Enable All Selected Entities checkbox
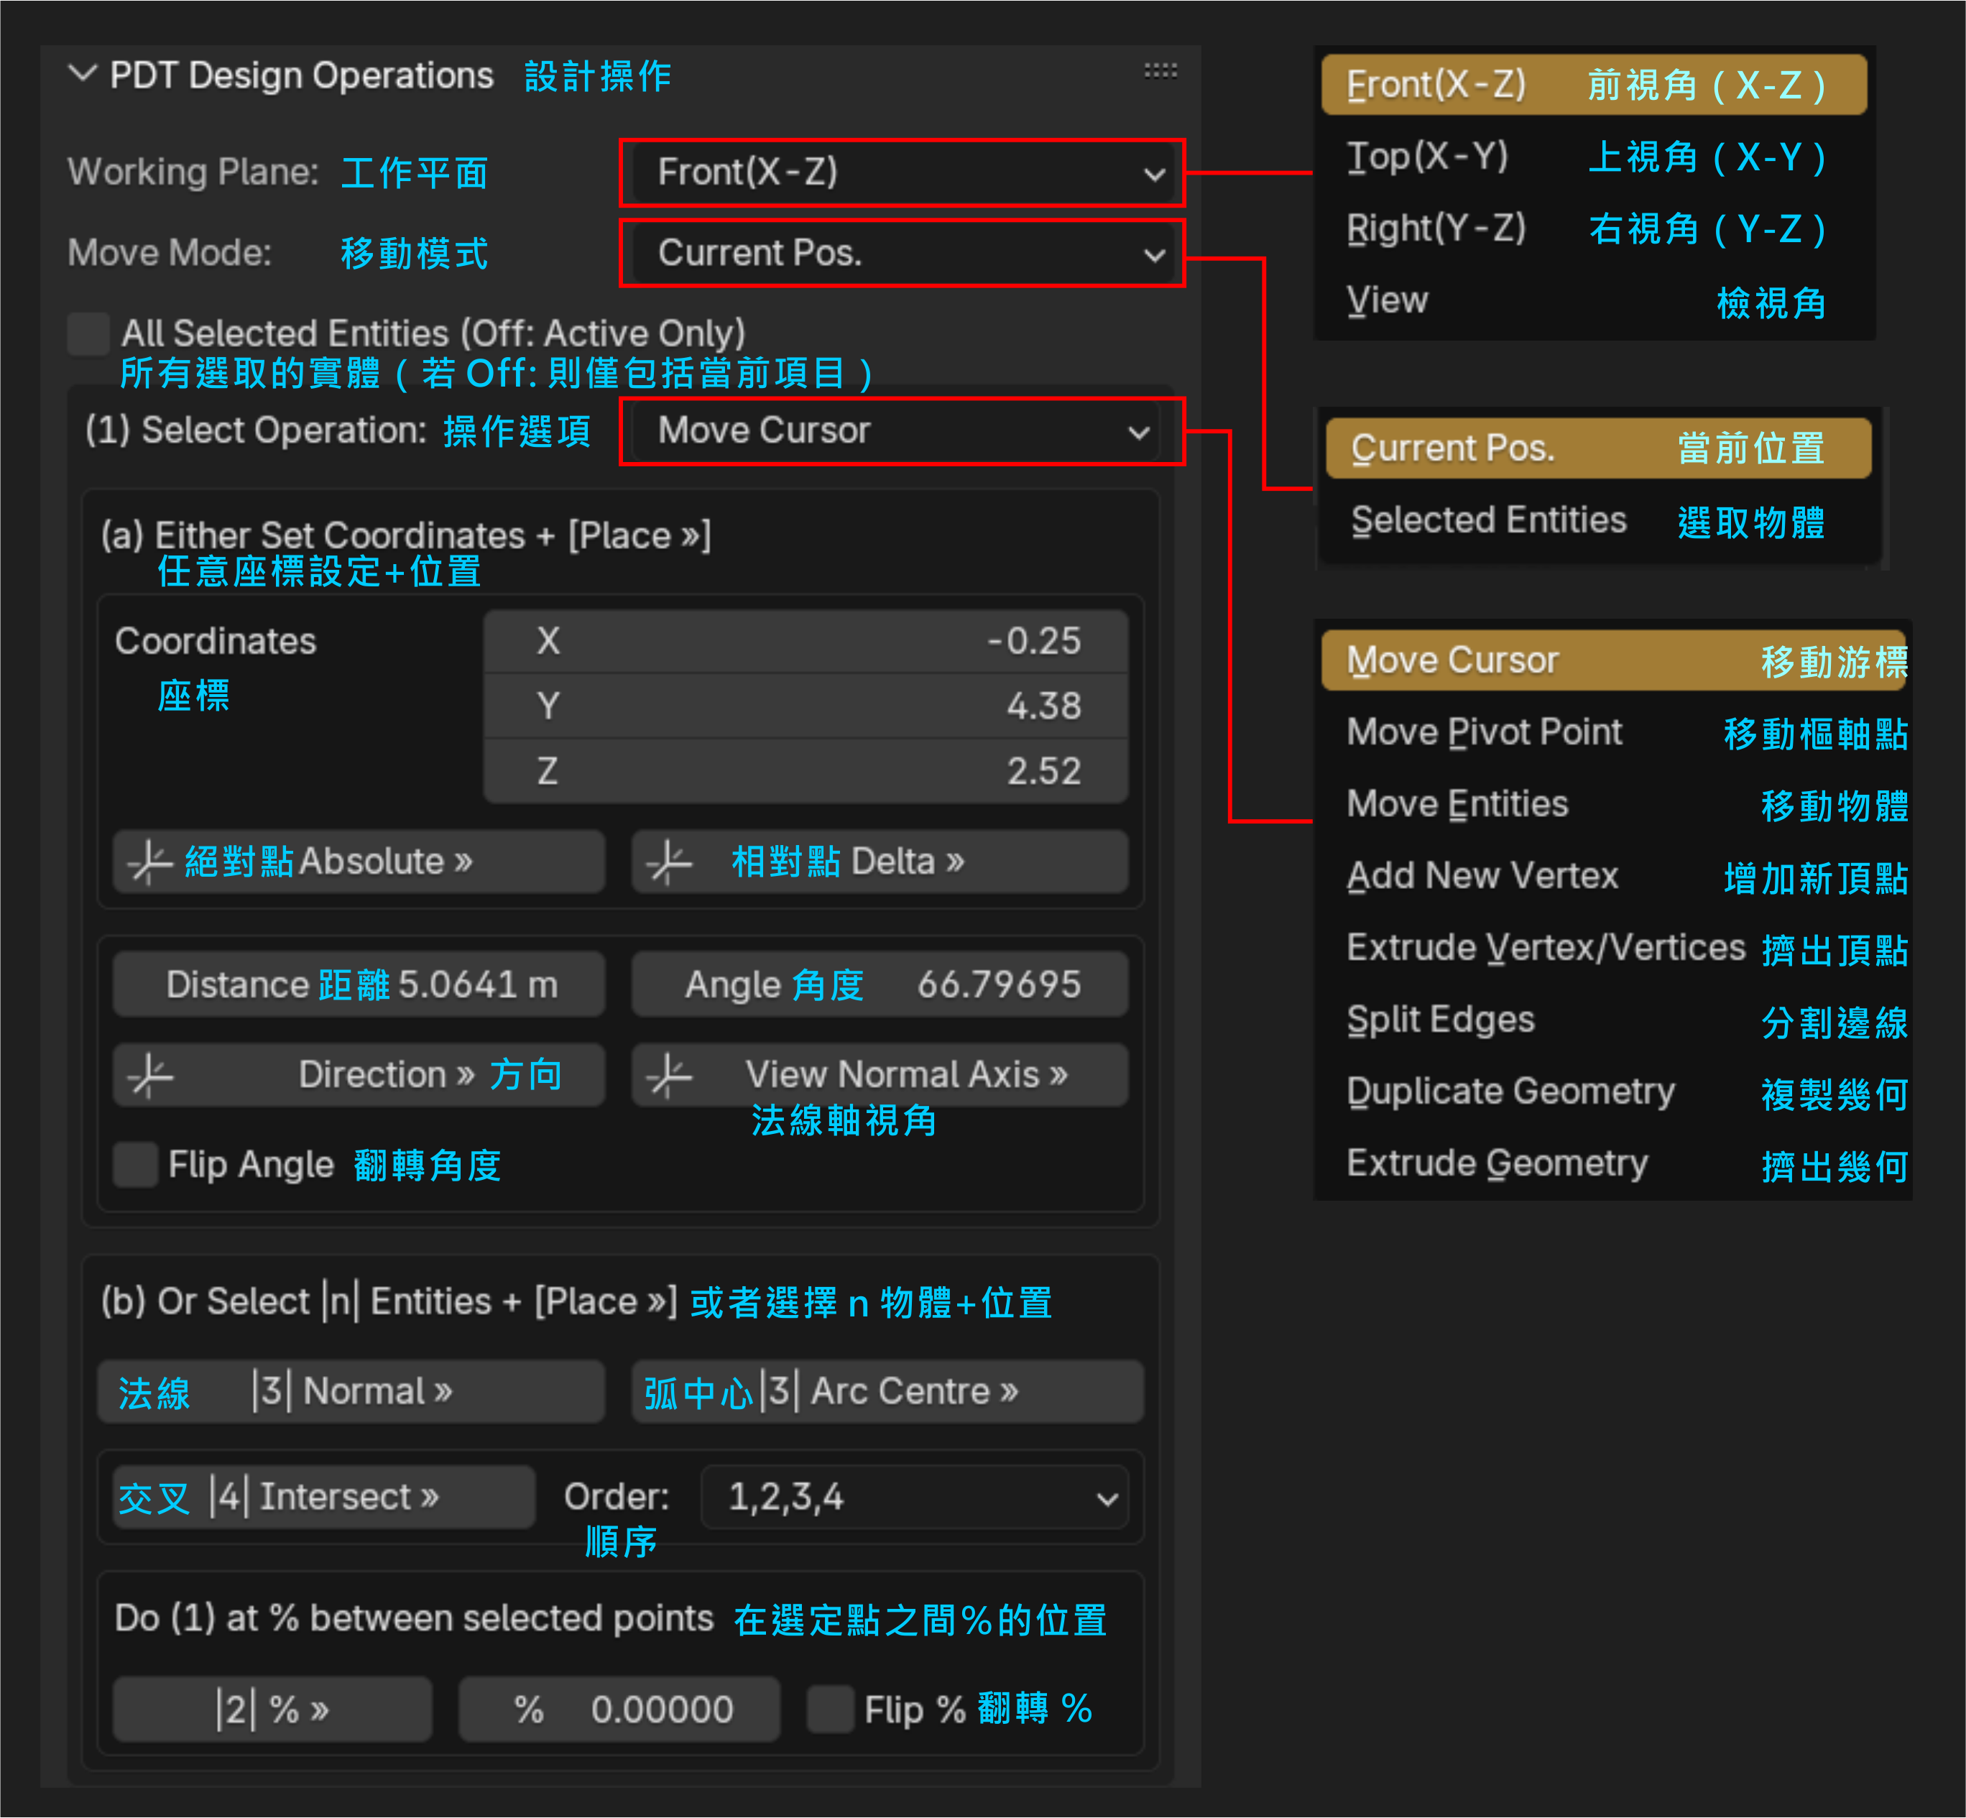 coord(88,334)
